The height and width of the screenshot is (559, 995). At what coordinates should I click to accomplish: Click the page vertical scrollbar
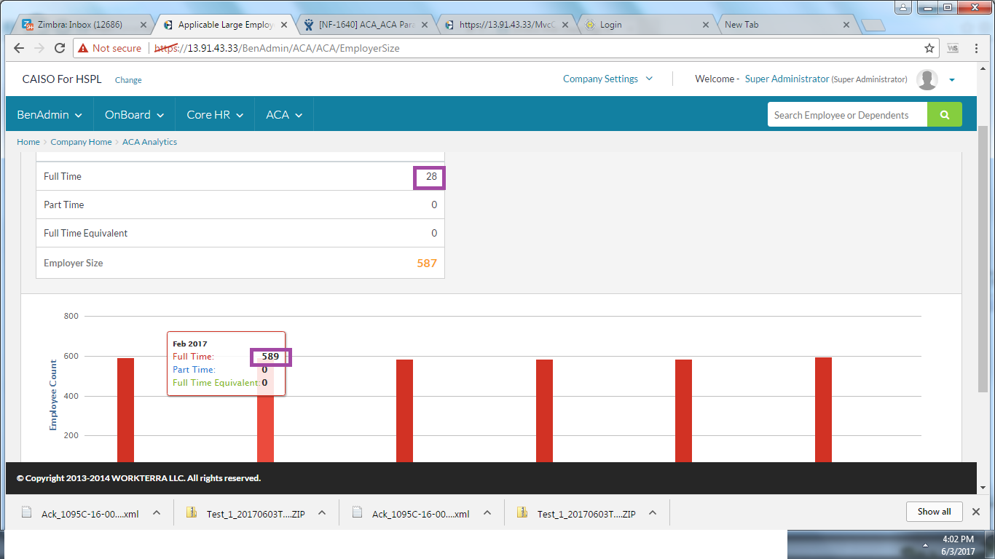[982, 255]
